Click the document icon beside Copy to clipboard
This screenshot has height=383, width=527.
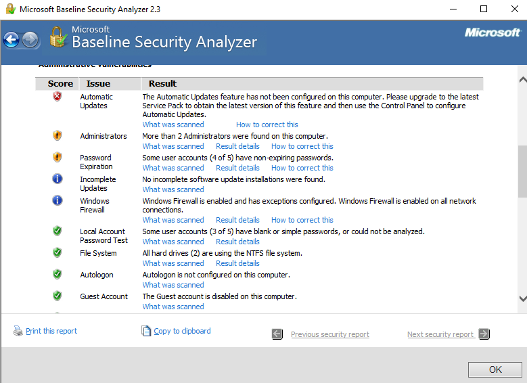(x=146, y=331)
